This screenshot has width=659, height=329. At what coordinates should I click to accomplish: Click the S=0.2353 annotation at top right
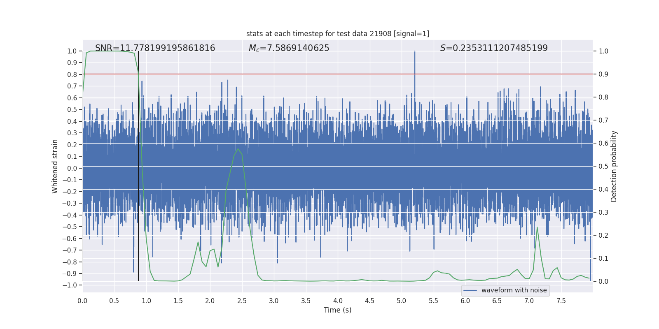click(493, 48)
